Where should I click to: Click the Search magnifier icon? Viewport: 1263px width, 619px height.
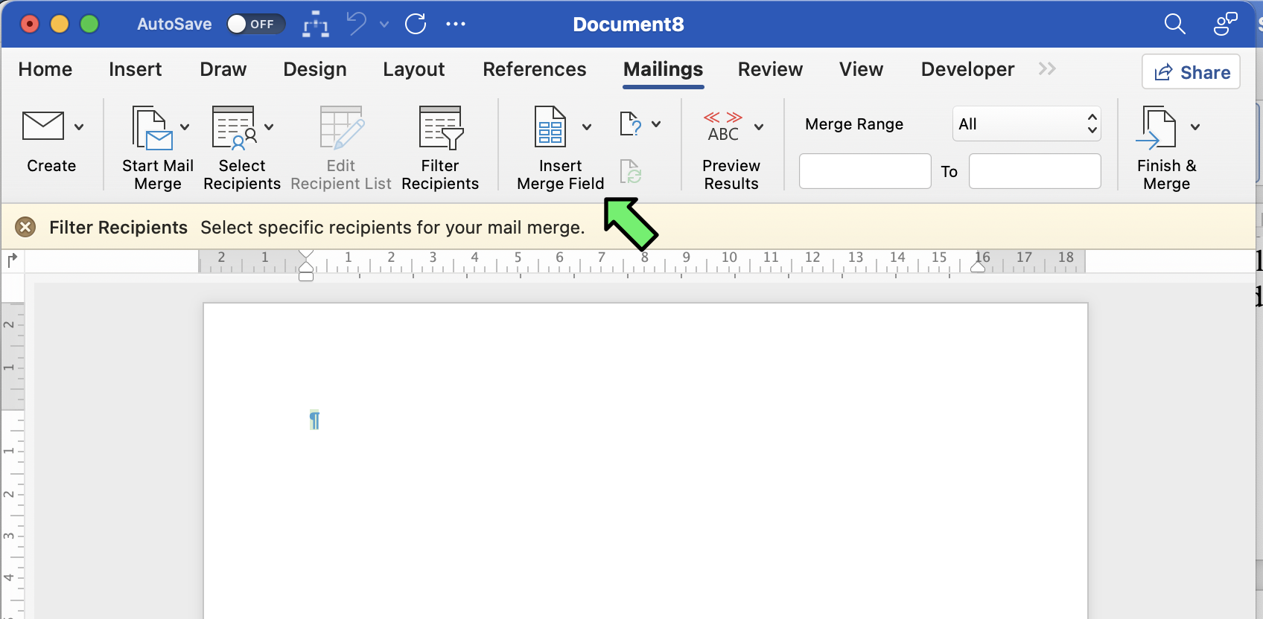pos(1174,24)
